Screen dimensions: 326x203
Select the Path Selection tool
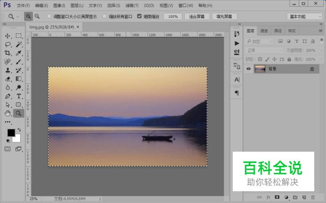pyautogui.click(x=8, y=105)
